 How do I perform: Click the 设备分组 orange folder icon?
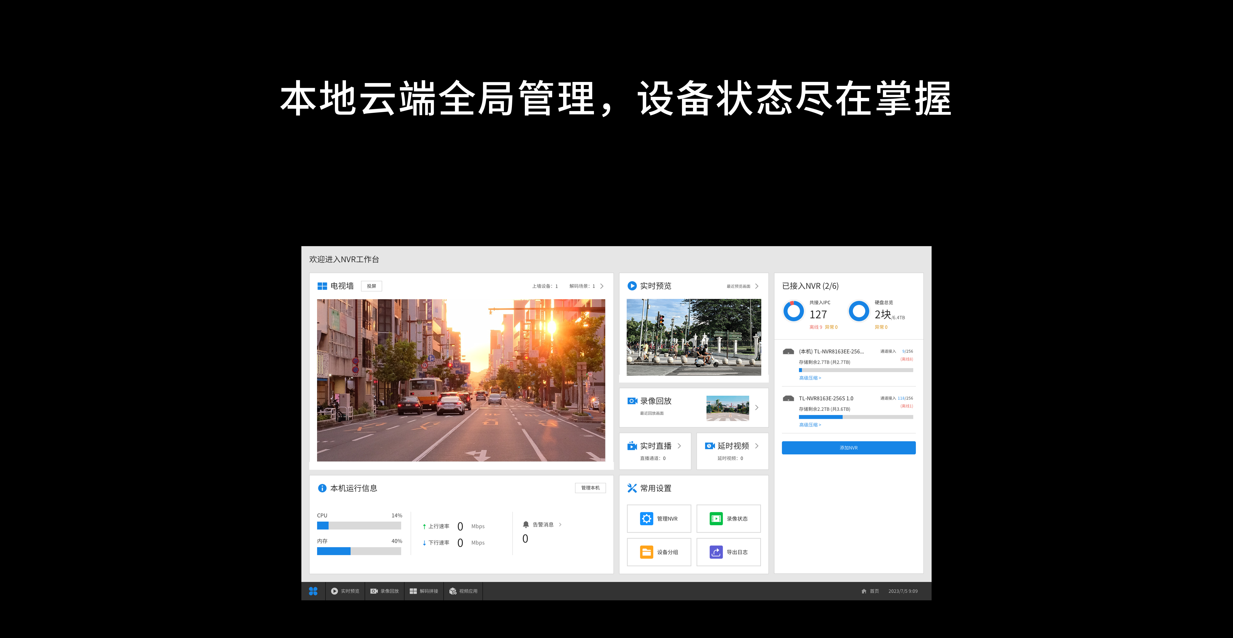click(x=646, y=552)
